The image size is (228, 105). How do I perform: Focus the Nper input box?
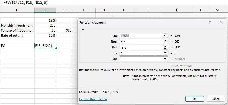pyautogui.click(x=141, y=42)
